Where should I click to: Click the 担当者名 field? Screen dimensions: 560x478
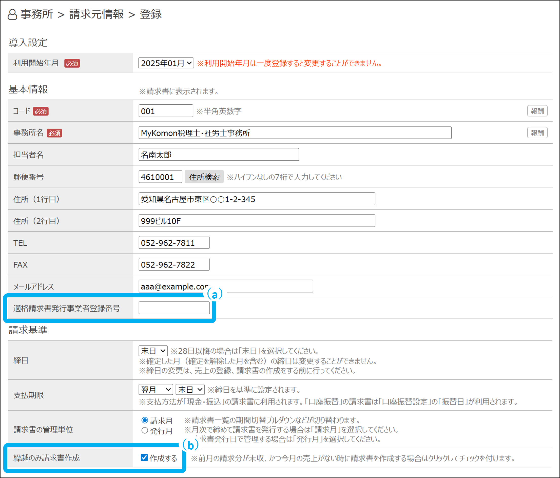pos(218,155)
